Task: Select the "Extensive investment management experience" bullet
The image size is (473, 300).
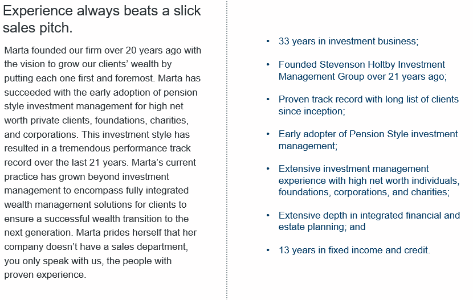Action: point(369,180)
